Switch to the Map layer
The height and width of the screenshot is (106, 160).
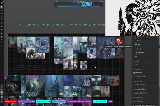(x=2, y=101)
